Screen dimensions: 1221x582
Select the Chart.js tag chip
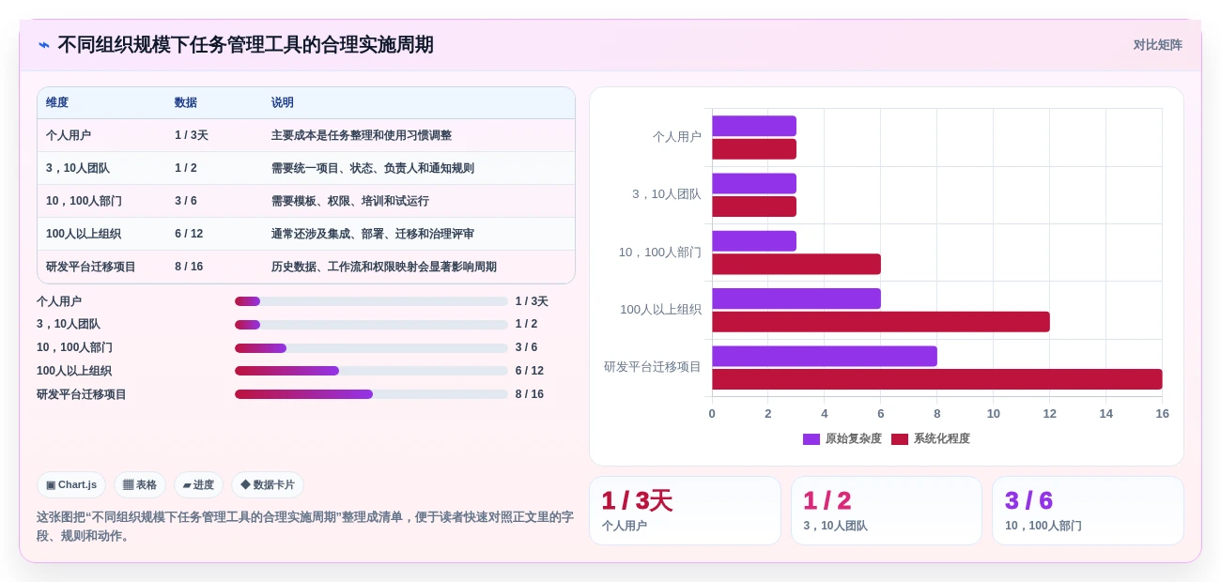71,485
